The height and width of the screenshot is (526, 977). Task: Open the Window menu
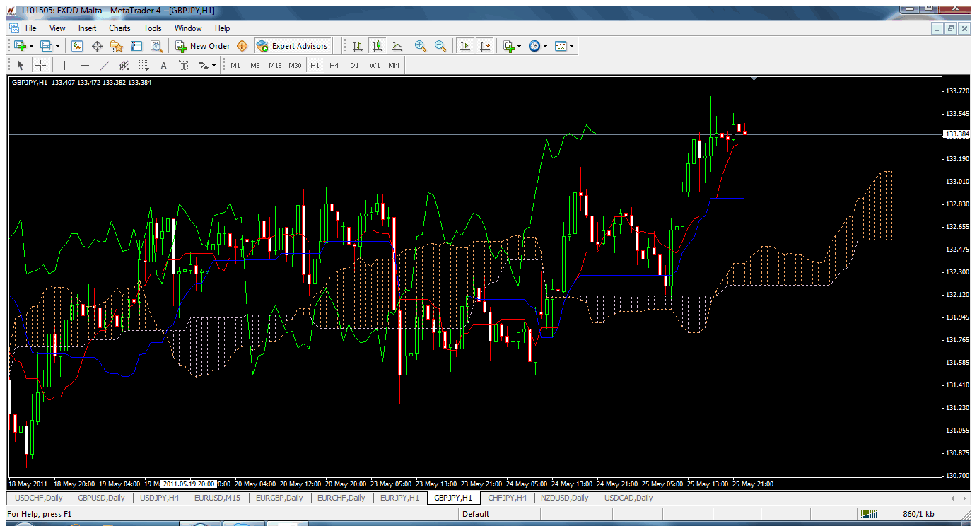[x=188, y=28]
